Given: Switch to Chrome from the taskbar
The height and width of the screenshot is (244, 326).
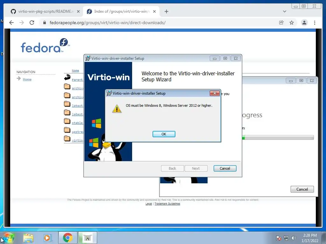Looking at the screenshot, I should point(67,238).
